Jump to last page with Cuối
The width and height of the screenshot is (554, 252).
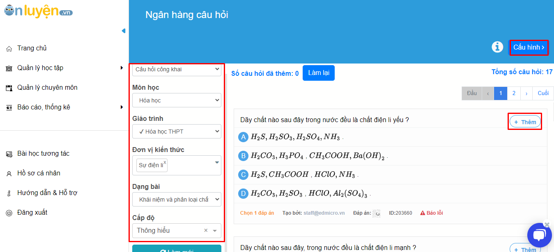point(543,93)
